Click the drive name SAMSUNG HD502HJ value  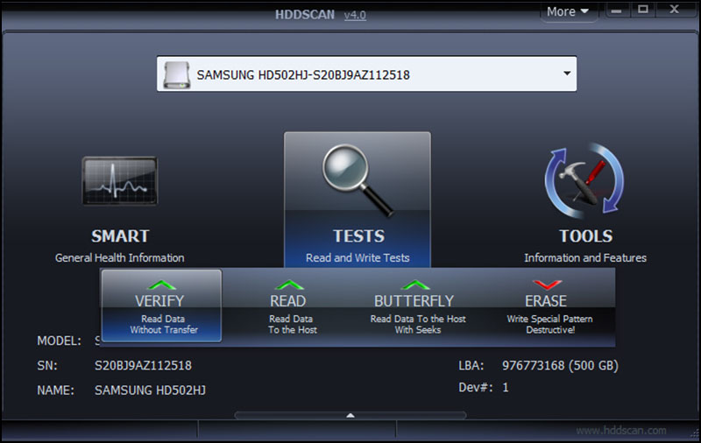[x=150, y=390]
